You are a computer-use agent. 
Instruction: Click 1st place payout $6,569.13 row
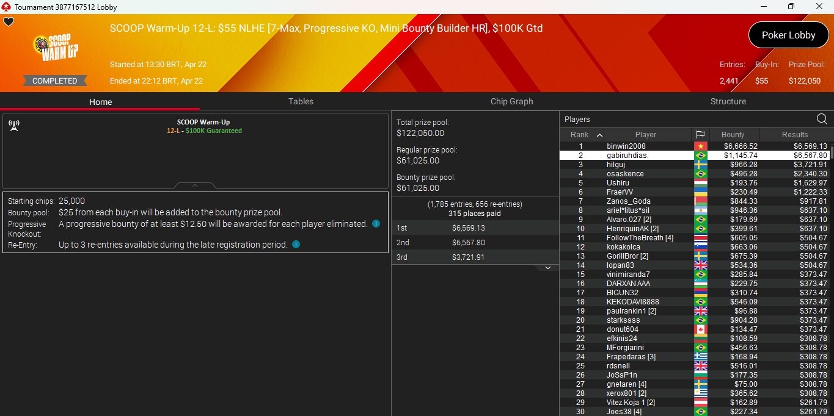pyautogui.click(x=475, y=228)
